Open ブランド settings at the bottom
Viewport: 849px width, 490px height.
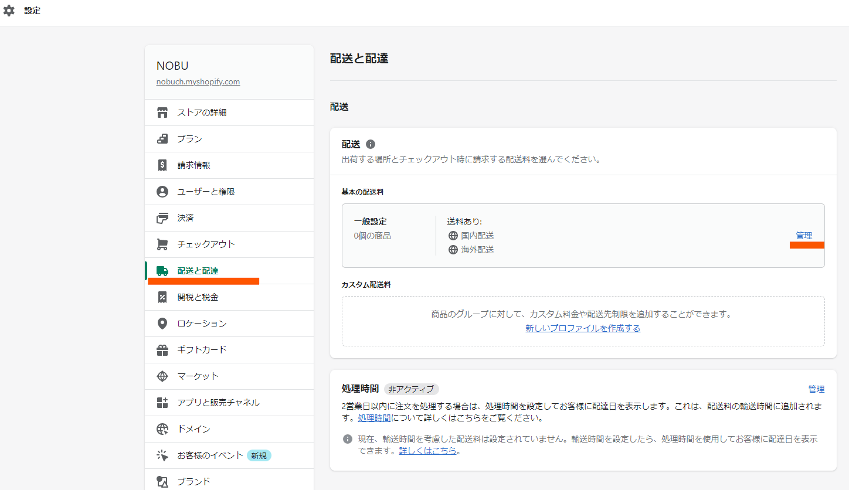pos(193,481)
